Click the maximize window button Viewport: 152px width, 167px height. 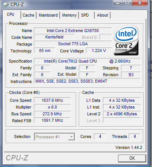click(127, 3)
